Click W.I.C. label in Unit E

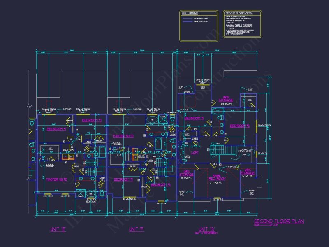tap(51, 149)
